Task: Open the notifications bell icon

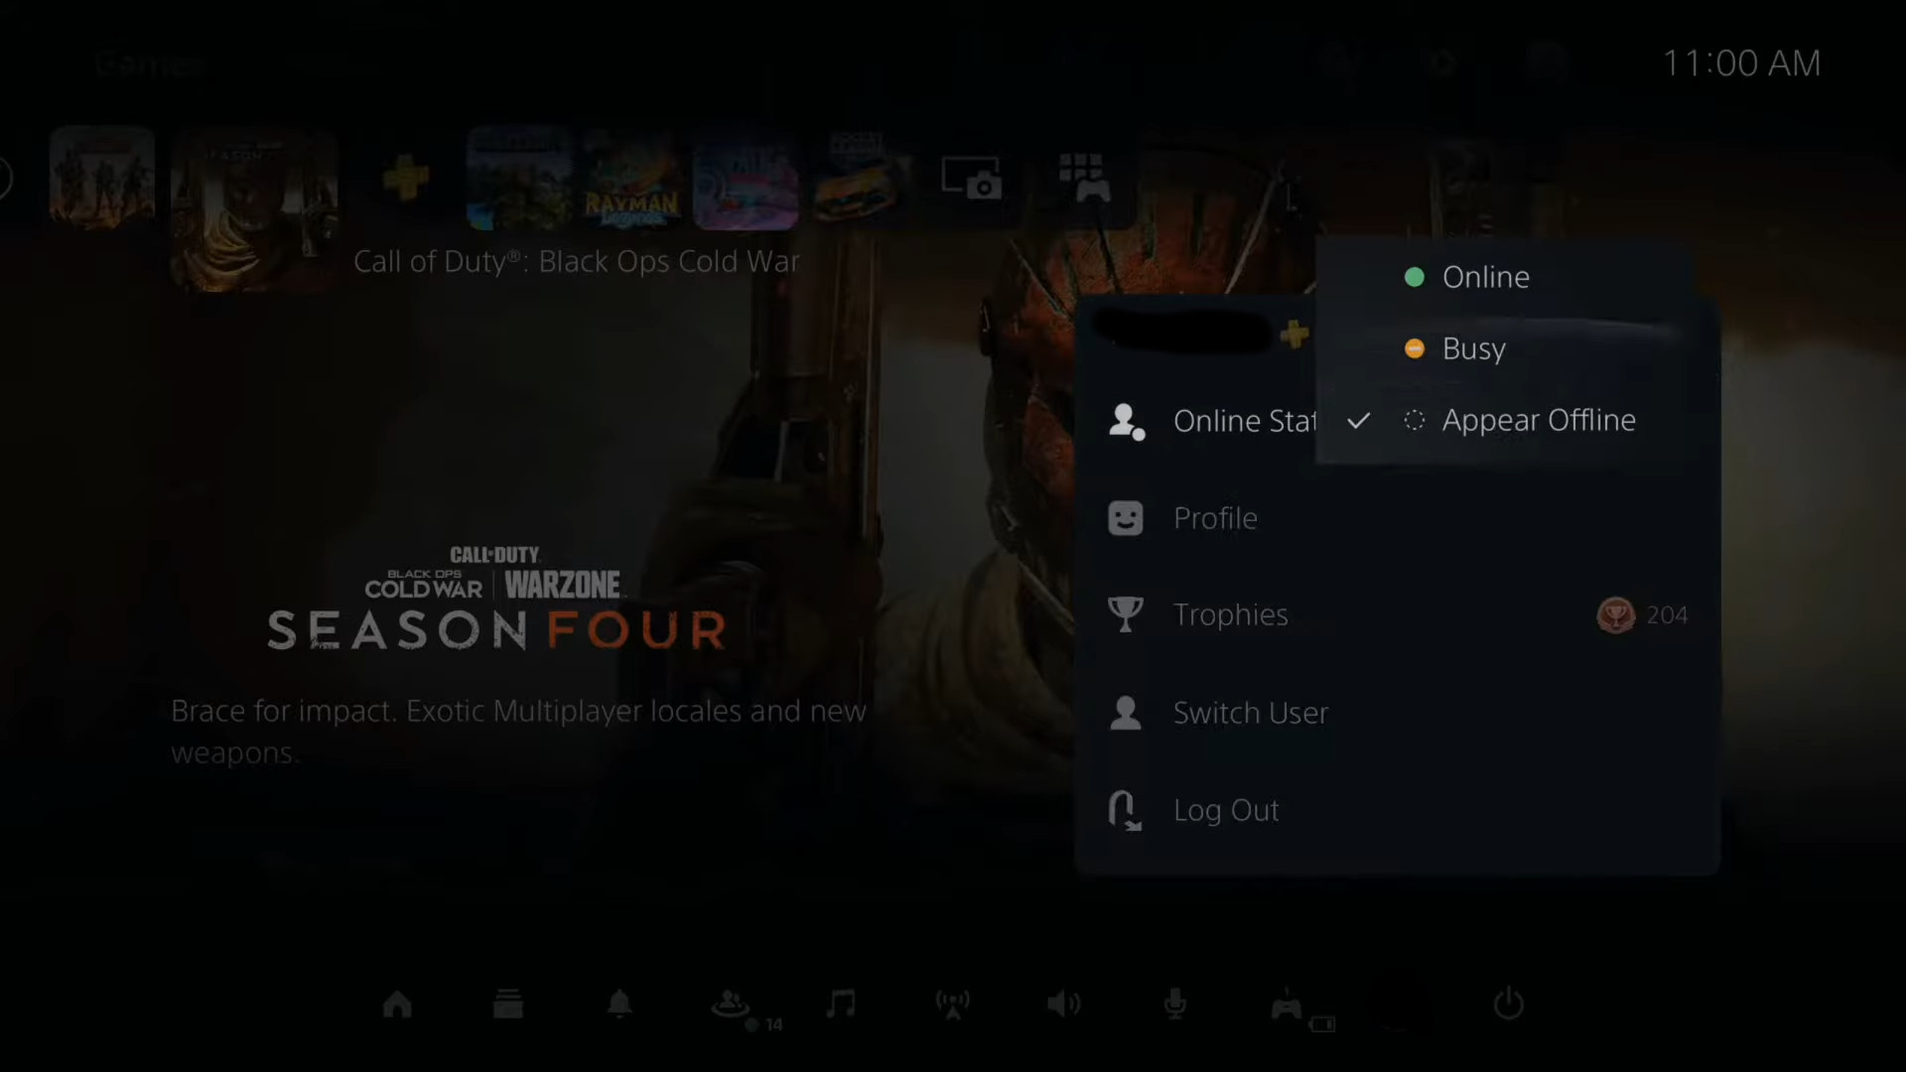Action: [619, 1003]
